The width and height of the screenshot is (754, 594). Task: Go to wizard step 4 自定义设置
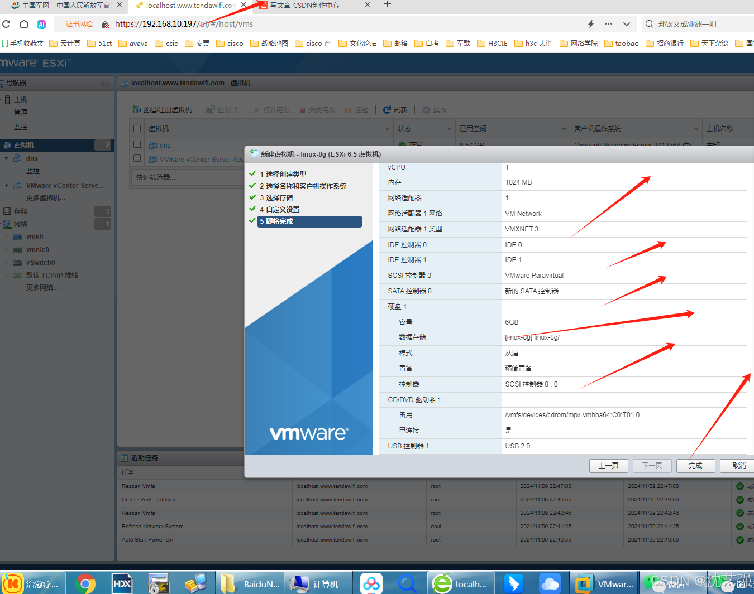click(279, 210)
